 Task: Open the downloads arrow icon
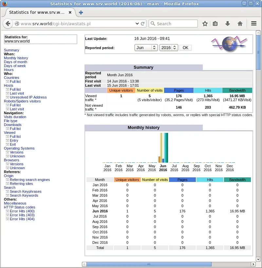point(228,24)
